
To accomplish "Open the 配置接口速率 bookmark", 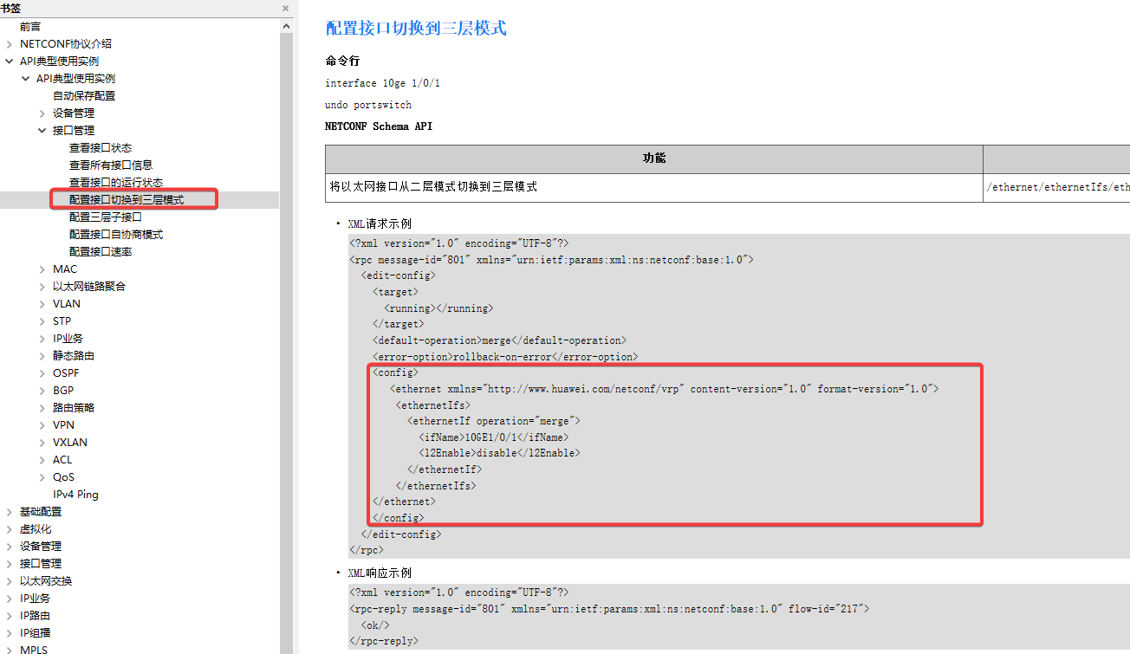I will tap(101, 252).
